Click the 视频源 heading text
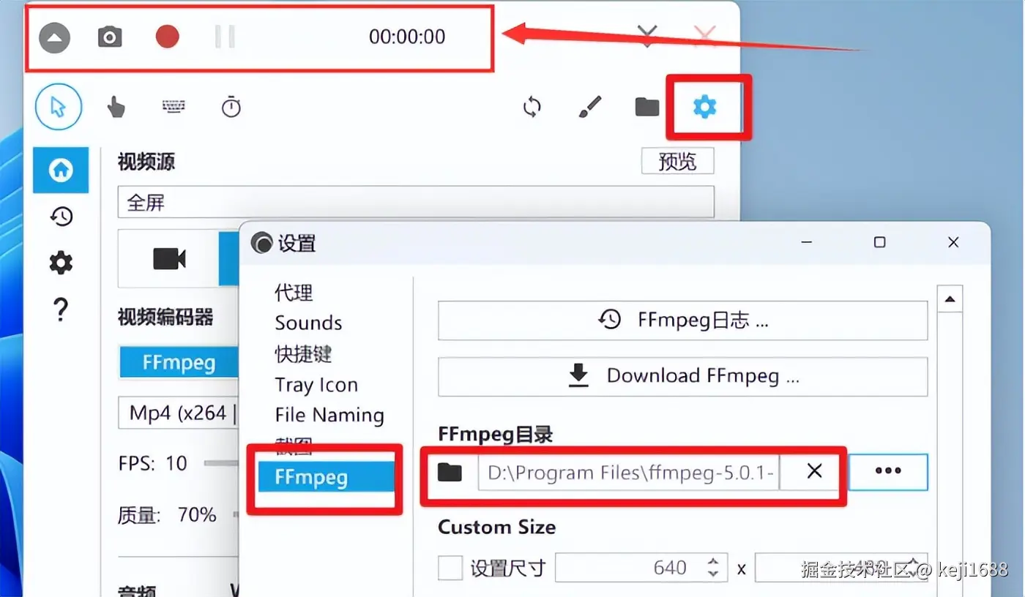1025x597 pixels. pyautogui.click(x=146, y=162)
